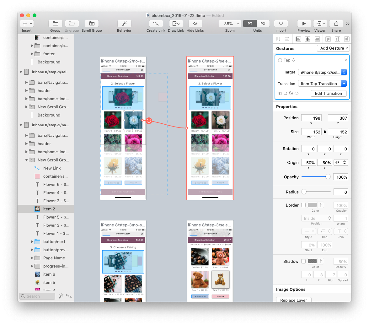Align layers to right edge
Image resolution: width=369 pixels, height=325 pixels.
coord(317,39)
